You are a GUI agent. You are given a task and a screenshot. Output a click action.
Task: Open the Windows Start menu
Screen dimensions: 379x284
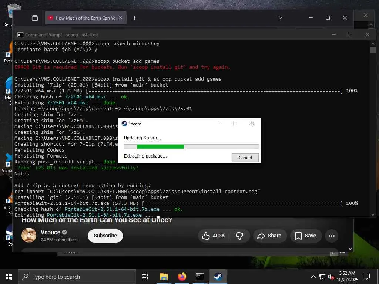pyautogui.click(x=9, y=277)
